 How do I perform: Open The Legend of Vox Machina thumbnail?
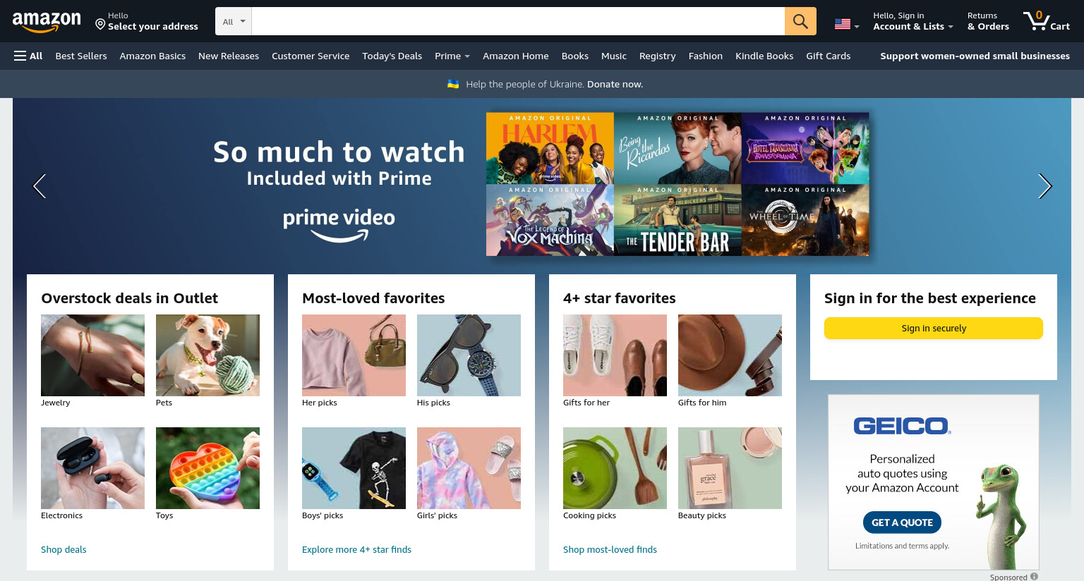click(x=550, y=220)
